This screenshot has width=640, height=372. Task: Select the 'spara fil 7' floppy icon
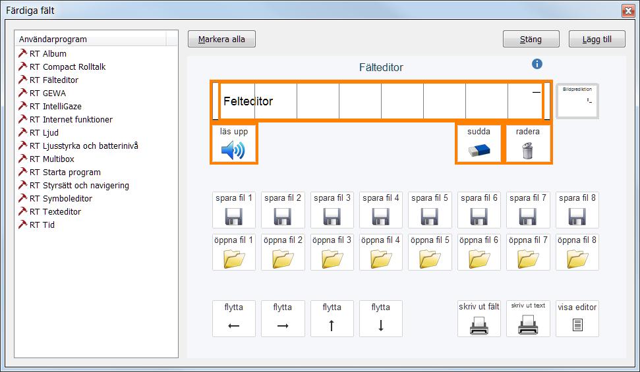pyautogui.click(x=528, y=217)
